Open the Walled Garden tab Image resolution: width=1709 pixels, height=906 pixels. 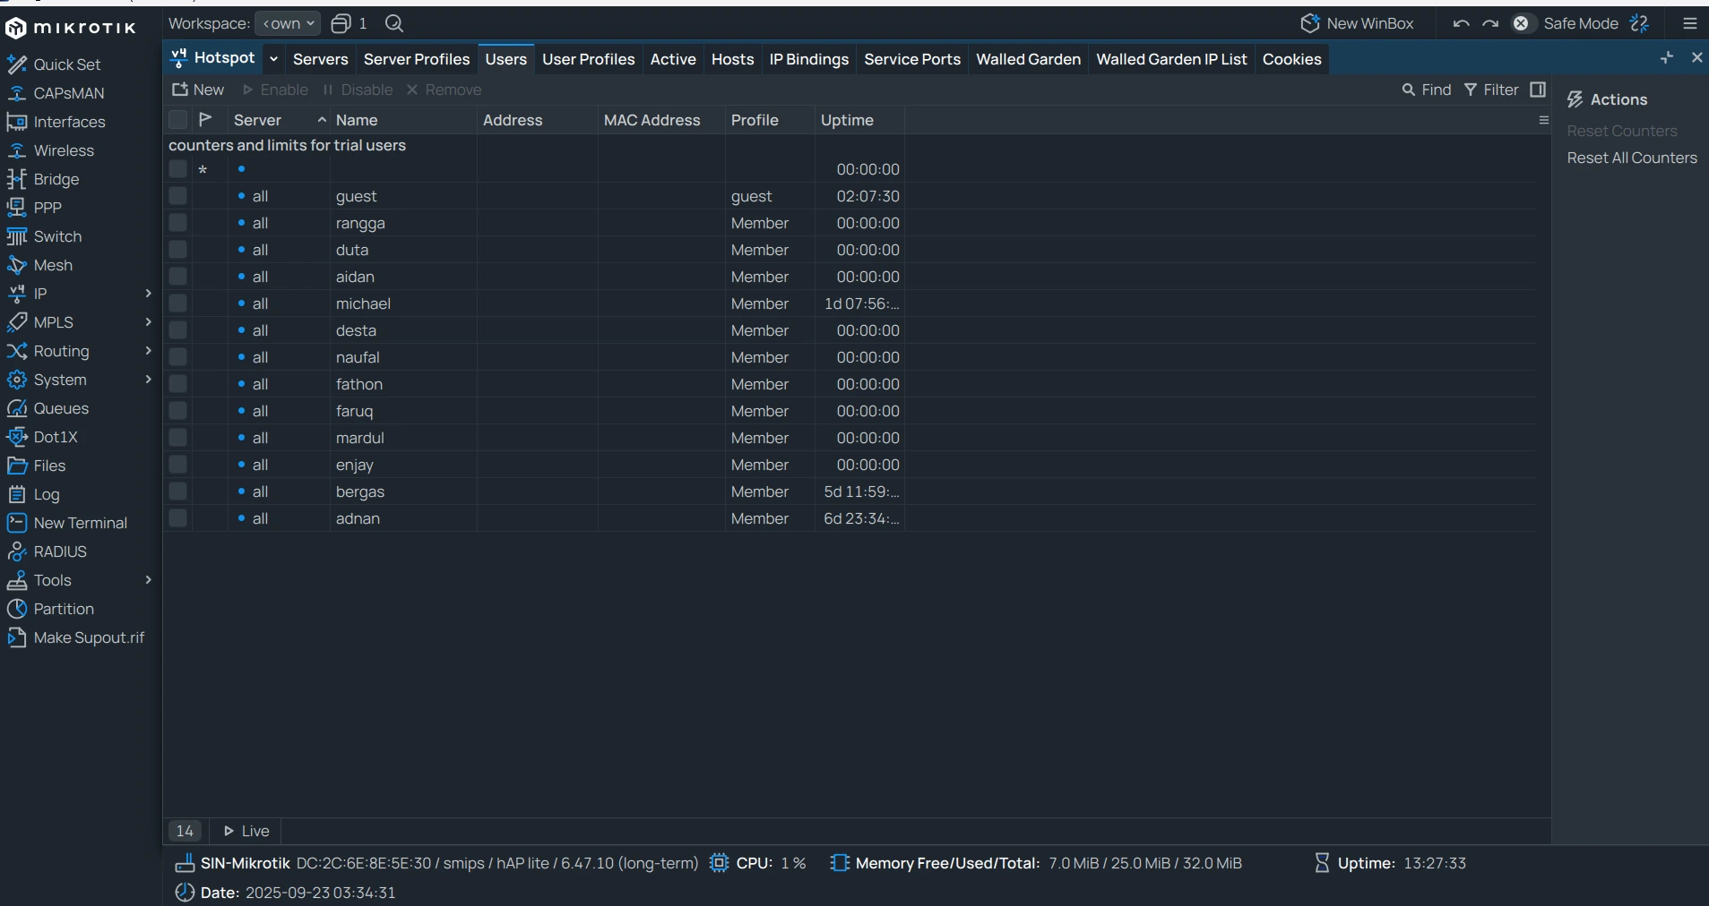tap(1028, 59)
